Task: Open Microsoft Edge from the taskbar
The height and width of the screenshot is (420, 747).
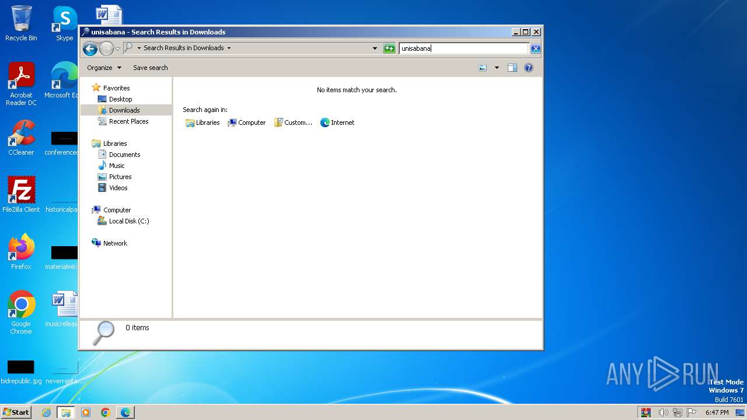Action: (125, 412)
